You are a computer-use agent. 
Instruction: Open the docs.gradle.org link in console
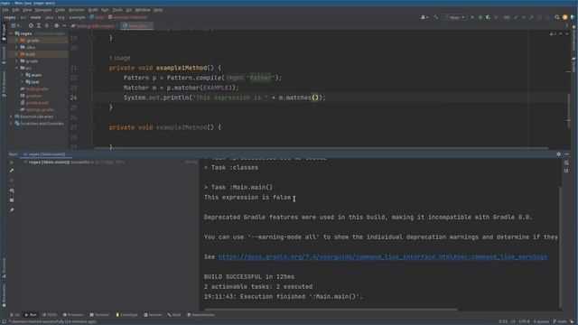382,256
